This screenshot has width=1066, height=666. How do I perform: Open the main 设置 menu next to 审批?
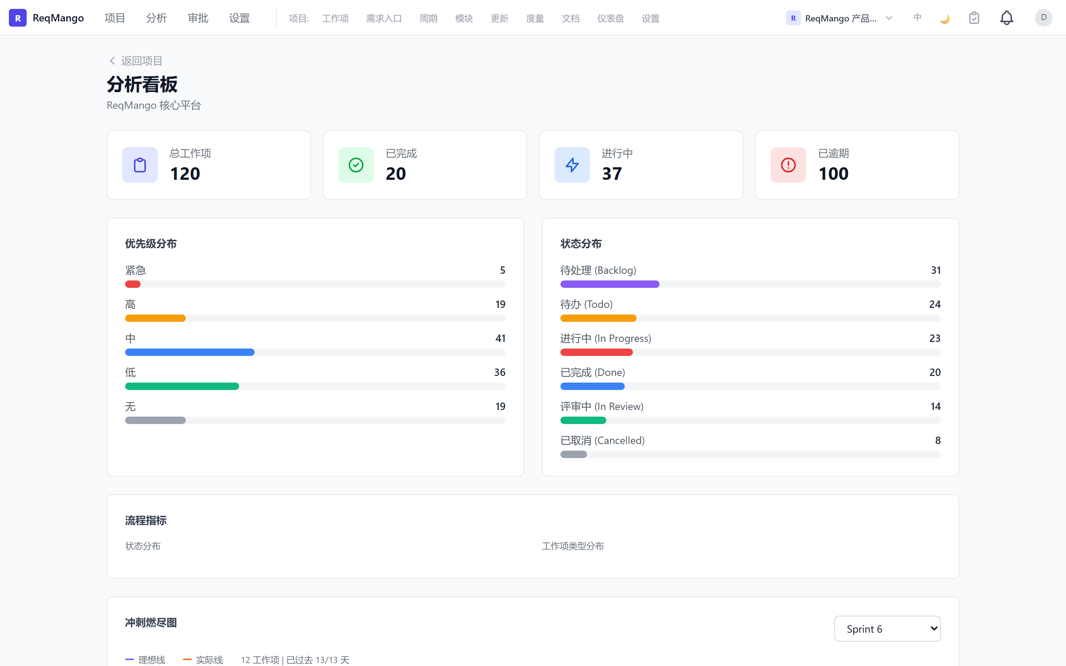(239, 18)
